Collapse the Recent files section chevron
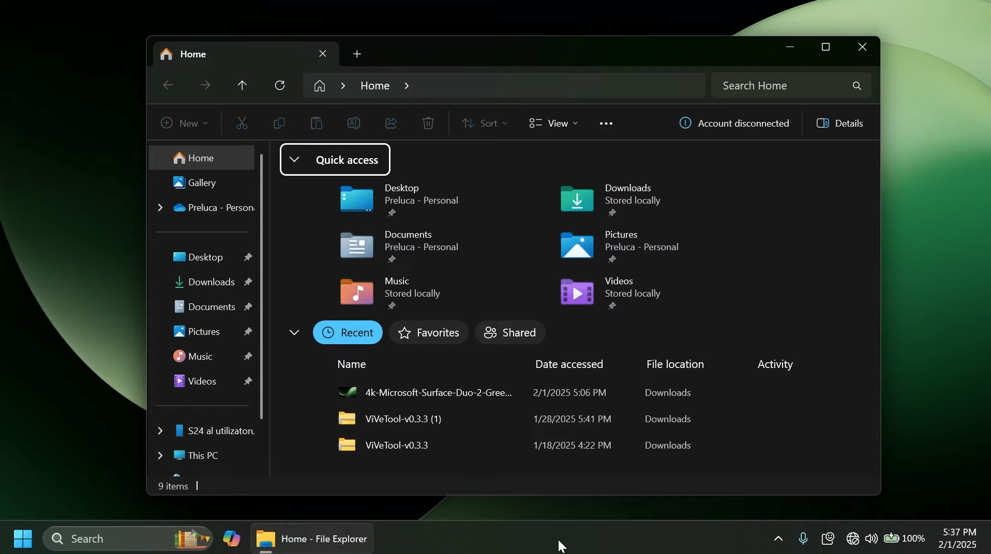Screen dimensions: 991x554 294,332
